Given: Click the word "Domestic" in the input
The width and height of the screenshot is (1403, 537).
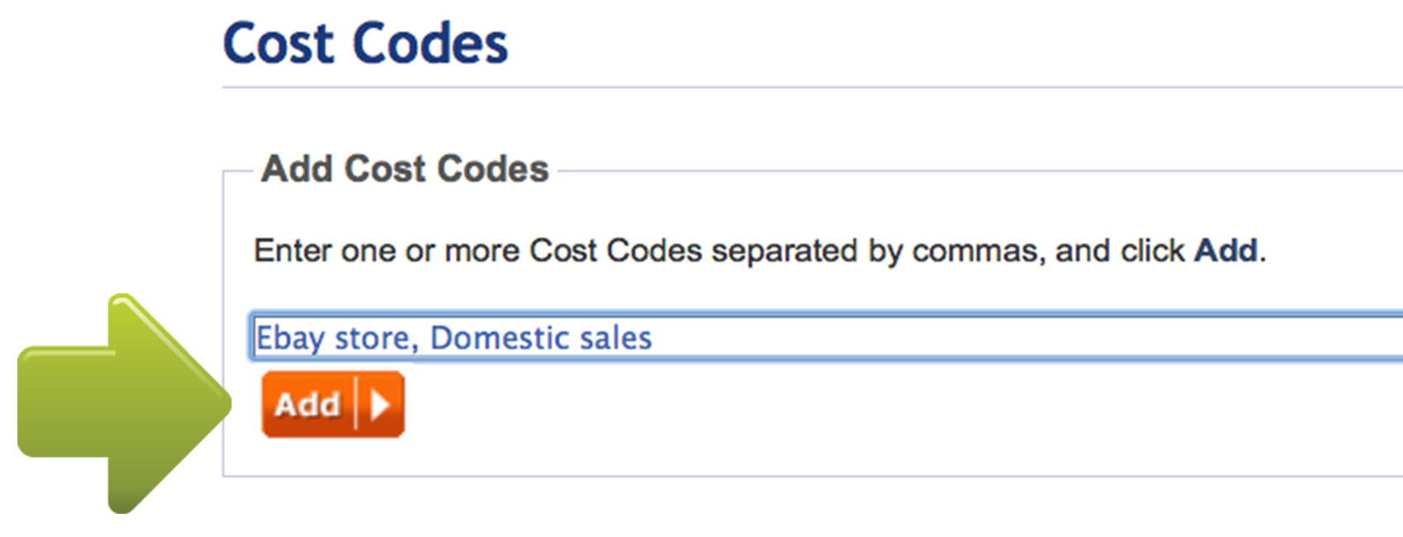Looking at the screenshot, I should tap(499, 338).
